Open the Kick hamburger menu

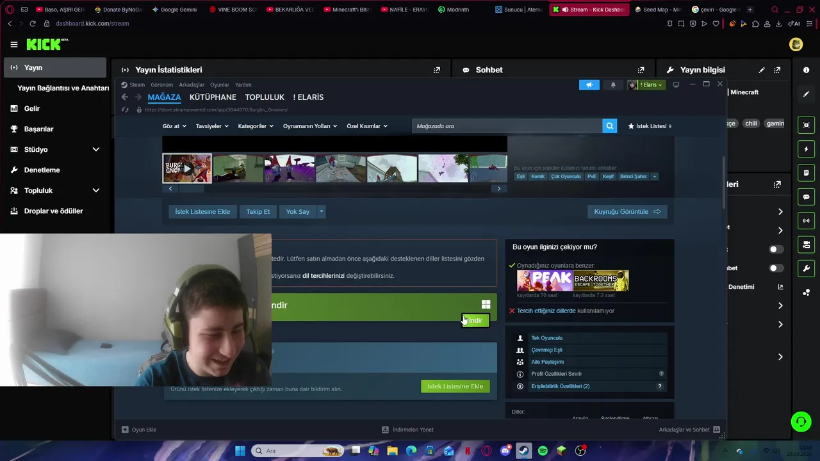(x=13, y=44)
